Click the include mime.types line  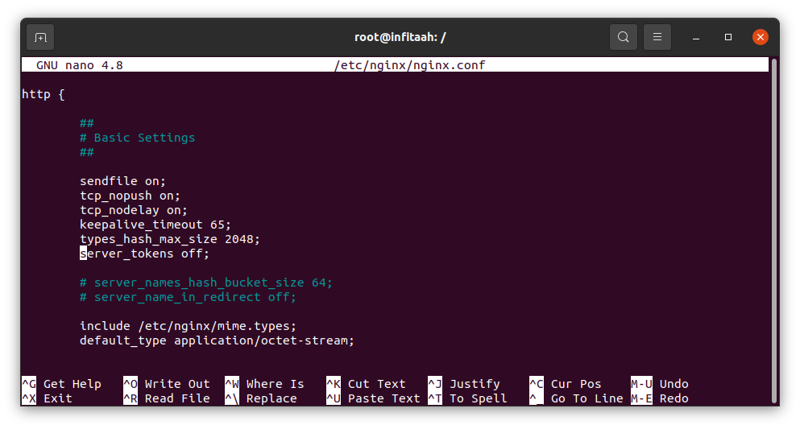[x=188, y=326]
